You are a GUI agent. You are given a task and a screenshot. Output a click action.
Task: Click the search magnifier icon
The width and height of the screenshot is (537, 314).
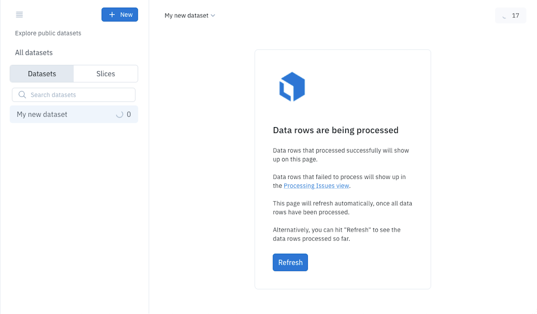point(22,94)
